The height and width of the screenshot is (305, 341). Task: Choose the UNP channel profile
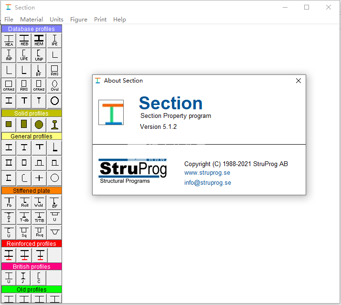[39, 55]
